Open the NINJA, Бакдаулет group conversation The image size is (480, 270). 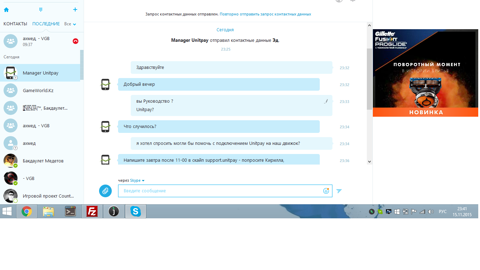click(40, 108)
